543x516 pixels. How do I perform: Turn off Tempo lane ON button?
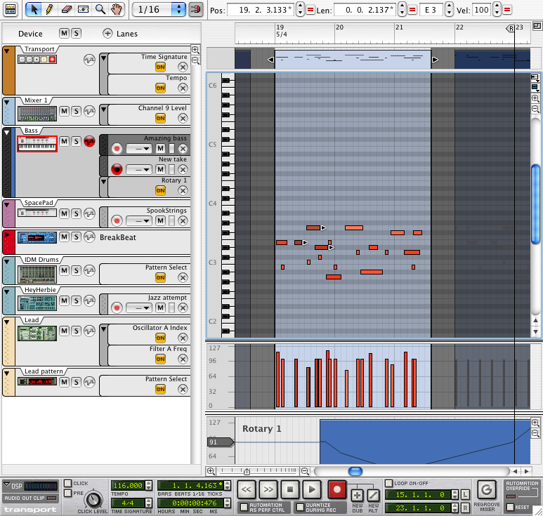[160, 88]
